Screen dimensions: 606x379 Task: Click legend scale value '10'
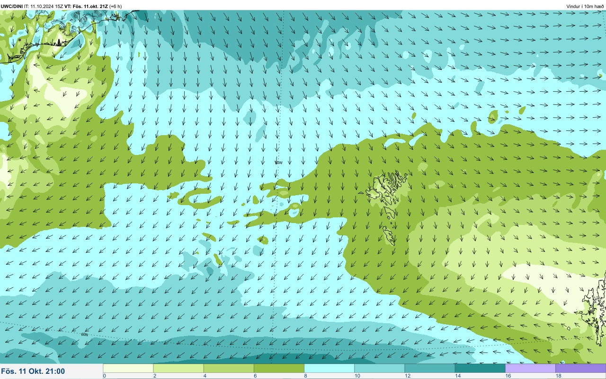pos(357,376)
